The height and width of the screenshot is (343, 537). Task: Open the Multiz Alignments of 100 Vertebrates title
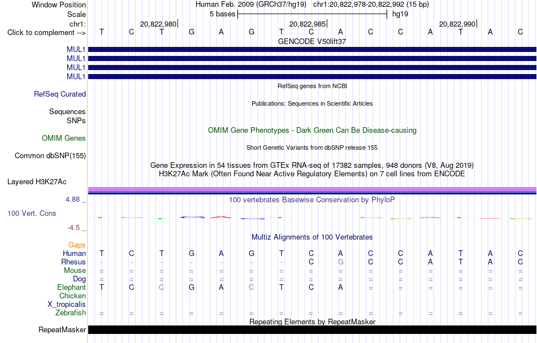tap(312, 237)
